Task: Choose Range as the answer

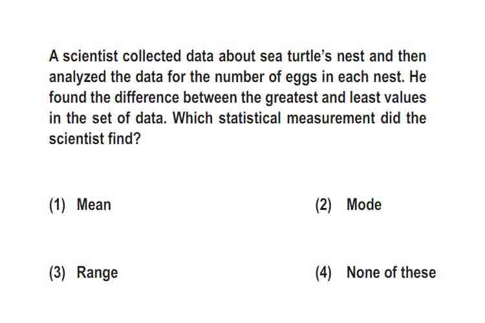Action: point(97,273)
